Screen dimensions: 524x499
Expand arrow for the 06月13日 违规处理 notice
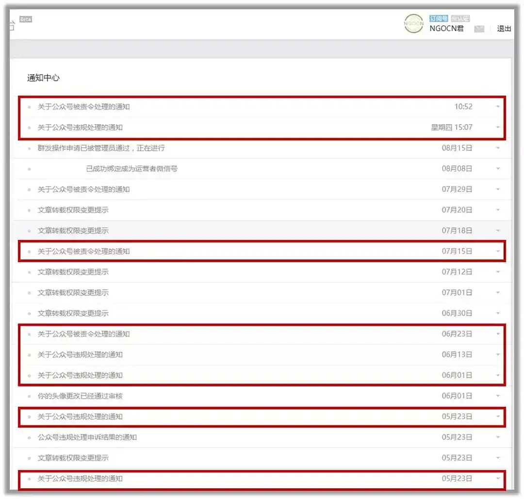(x=498, y=355)
